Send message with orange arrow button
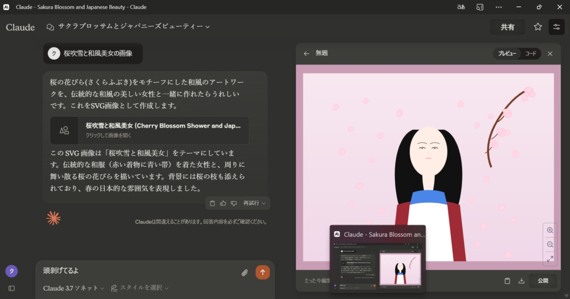 click(263, 272)
